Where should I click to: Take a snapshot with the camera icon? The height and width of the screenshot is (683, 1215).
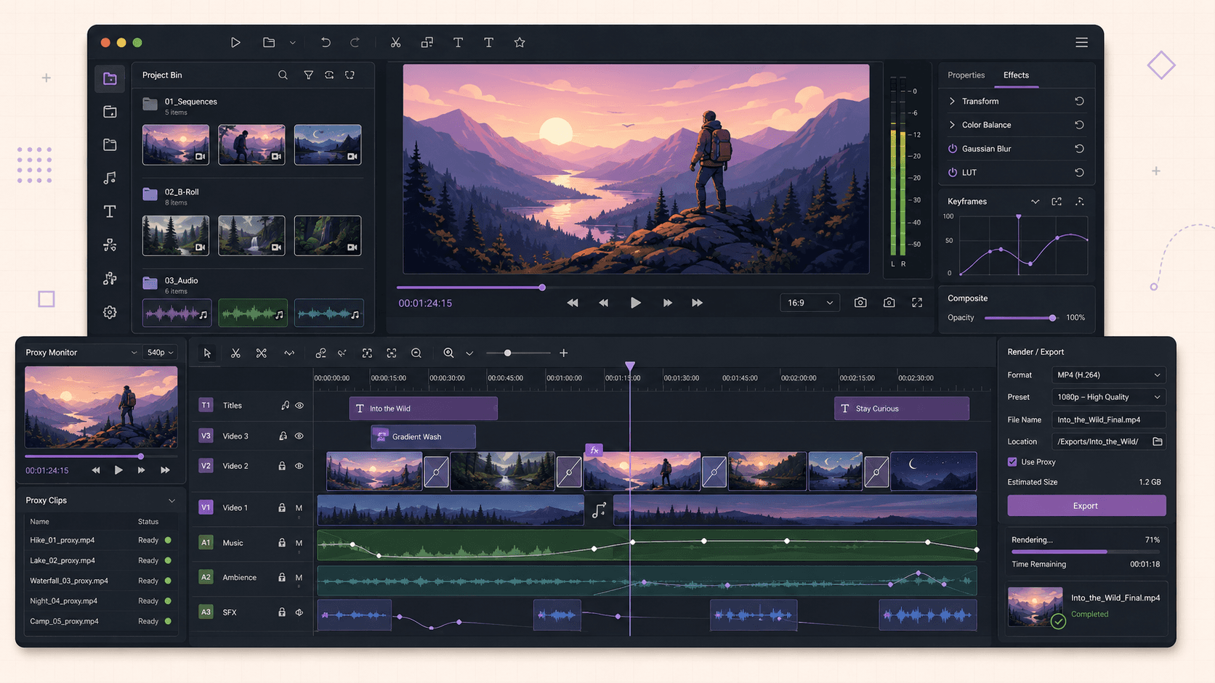point(860,303)
